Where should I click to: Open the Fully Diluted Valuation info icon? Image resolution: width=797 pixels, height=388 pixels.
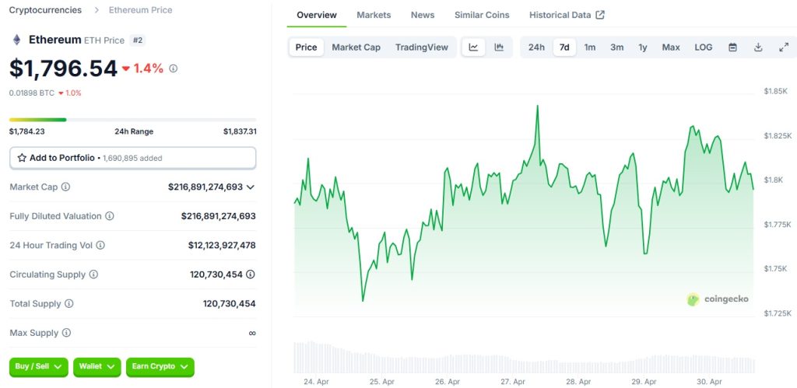point(110,216)
